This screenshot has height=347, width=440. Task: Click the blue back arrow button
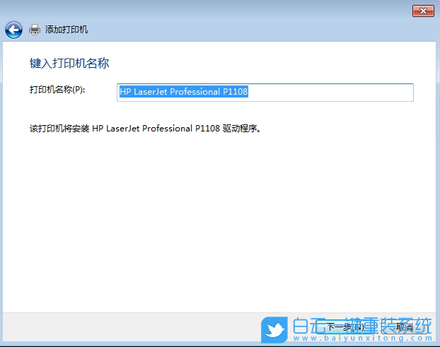click(x=13, y=30)
